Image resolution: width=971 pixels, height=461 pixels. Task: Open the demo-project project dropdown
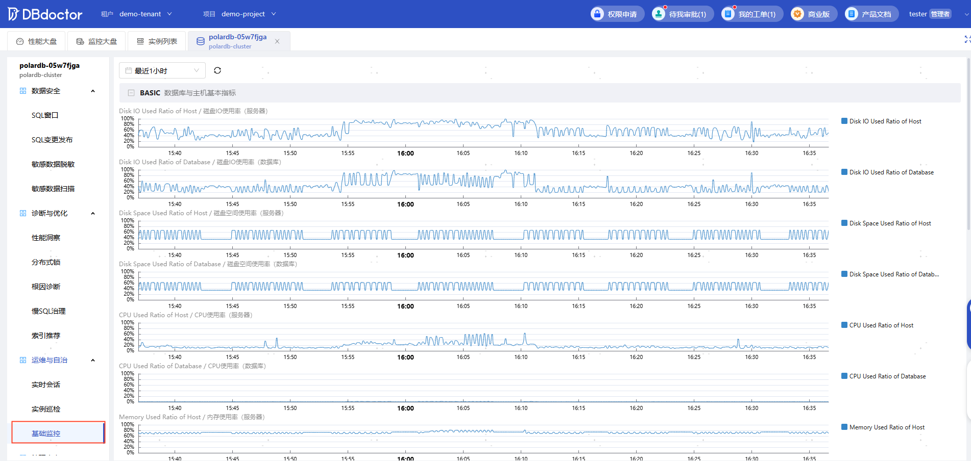coord(249,14)
